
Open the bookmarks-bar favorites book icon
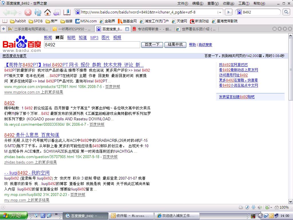coord(5,21)
